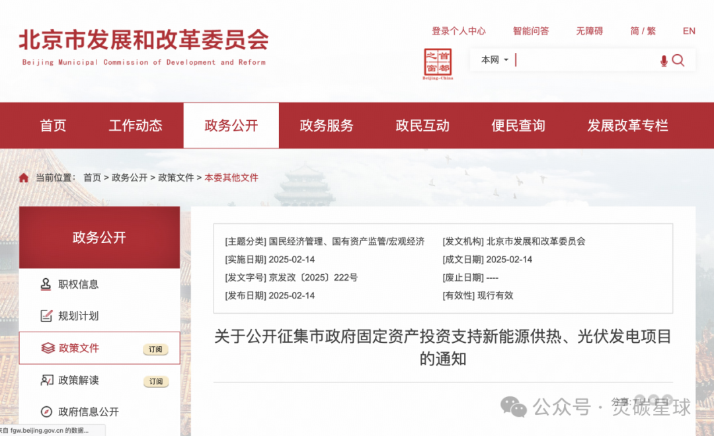This screenshot has height=436, width=714.
Task: Open 政民互动 navigation tab
Action: coord(422,126)
